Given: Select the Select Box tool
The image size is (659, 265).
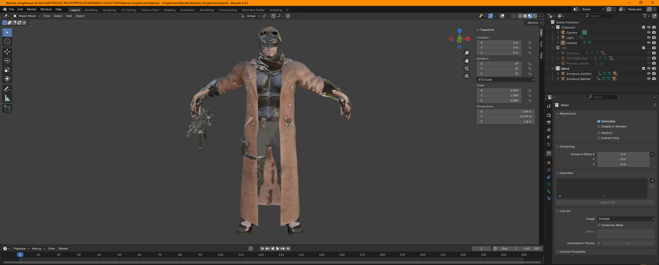Looking at the screenshot, I should click(7, 32).
